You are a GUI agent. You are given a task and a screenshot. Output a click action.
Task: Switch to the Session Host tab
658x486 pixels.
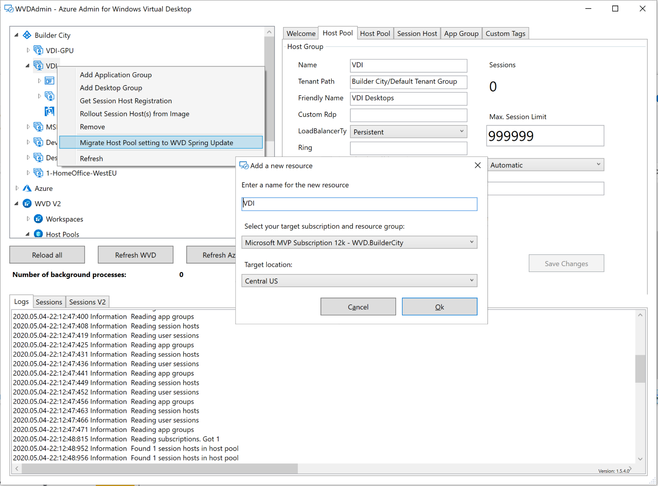point(417,33)
